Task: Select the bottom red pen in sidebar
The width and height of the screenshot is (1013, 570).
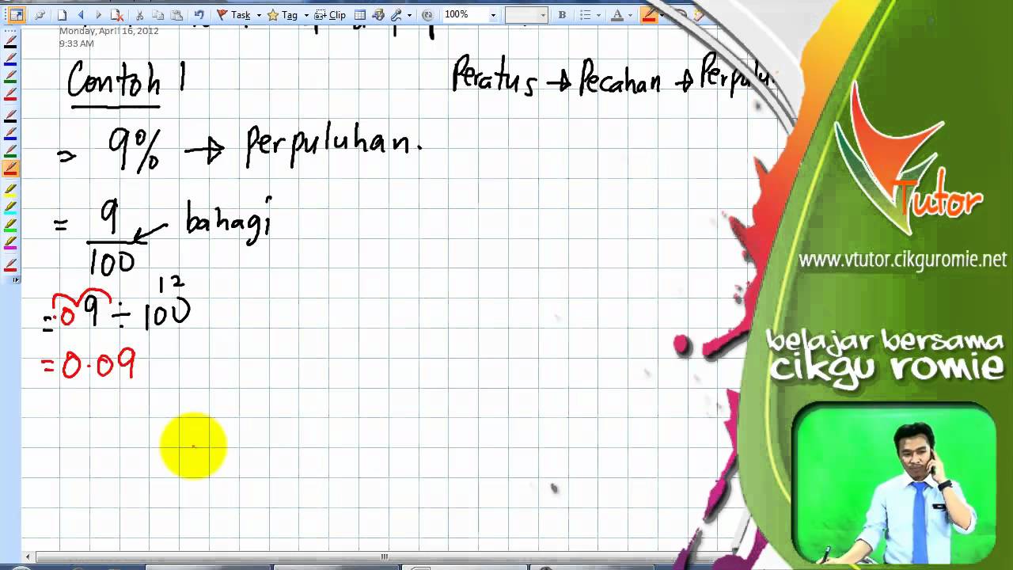Action: point(10,264)
